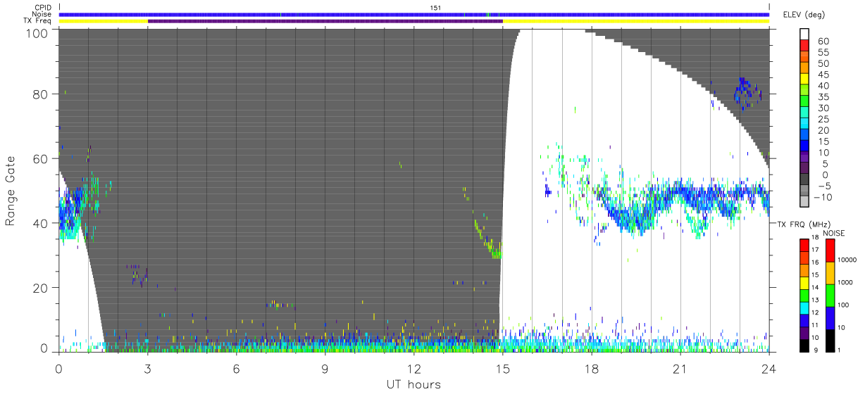Click the UT hours axis title

coord(413,384)
